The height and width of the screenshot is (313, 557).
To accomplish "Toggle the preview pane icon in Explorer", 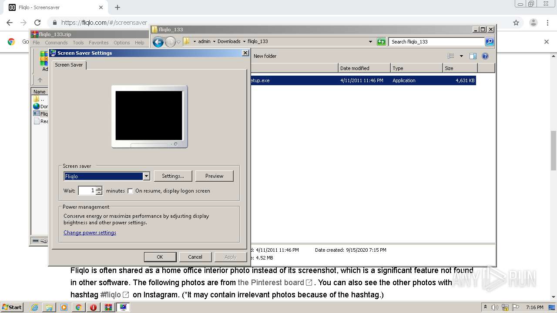I will [x=473, y=56].
